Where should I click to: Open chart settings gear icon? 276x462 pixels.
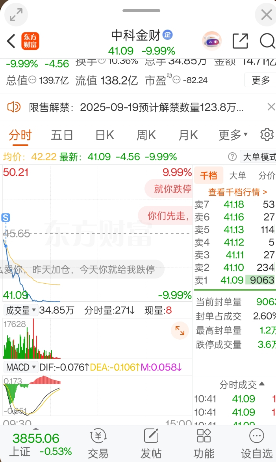(267, 135)
